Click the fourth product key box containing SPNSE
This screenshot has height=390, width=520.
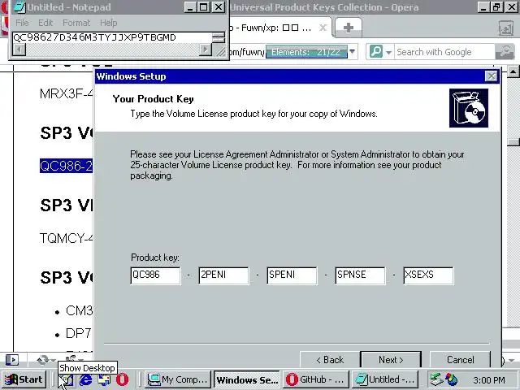[360, 275]
